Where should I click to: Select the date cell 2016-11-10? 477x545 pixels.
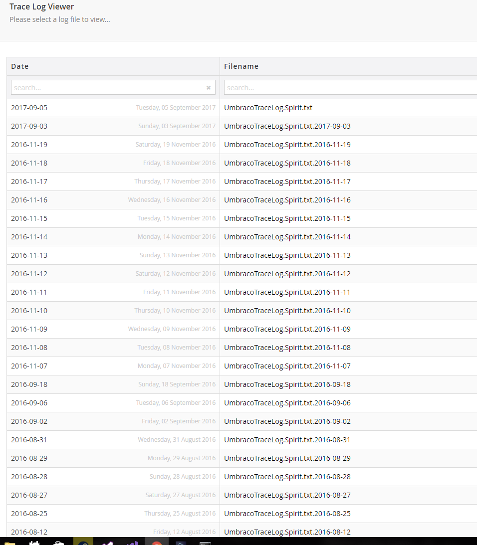[29, 310]
